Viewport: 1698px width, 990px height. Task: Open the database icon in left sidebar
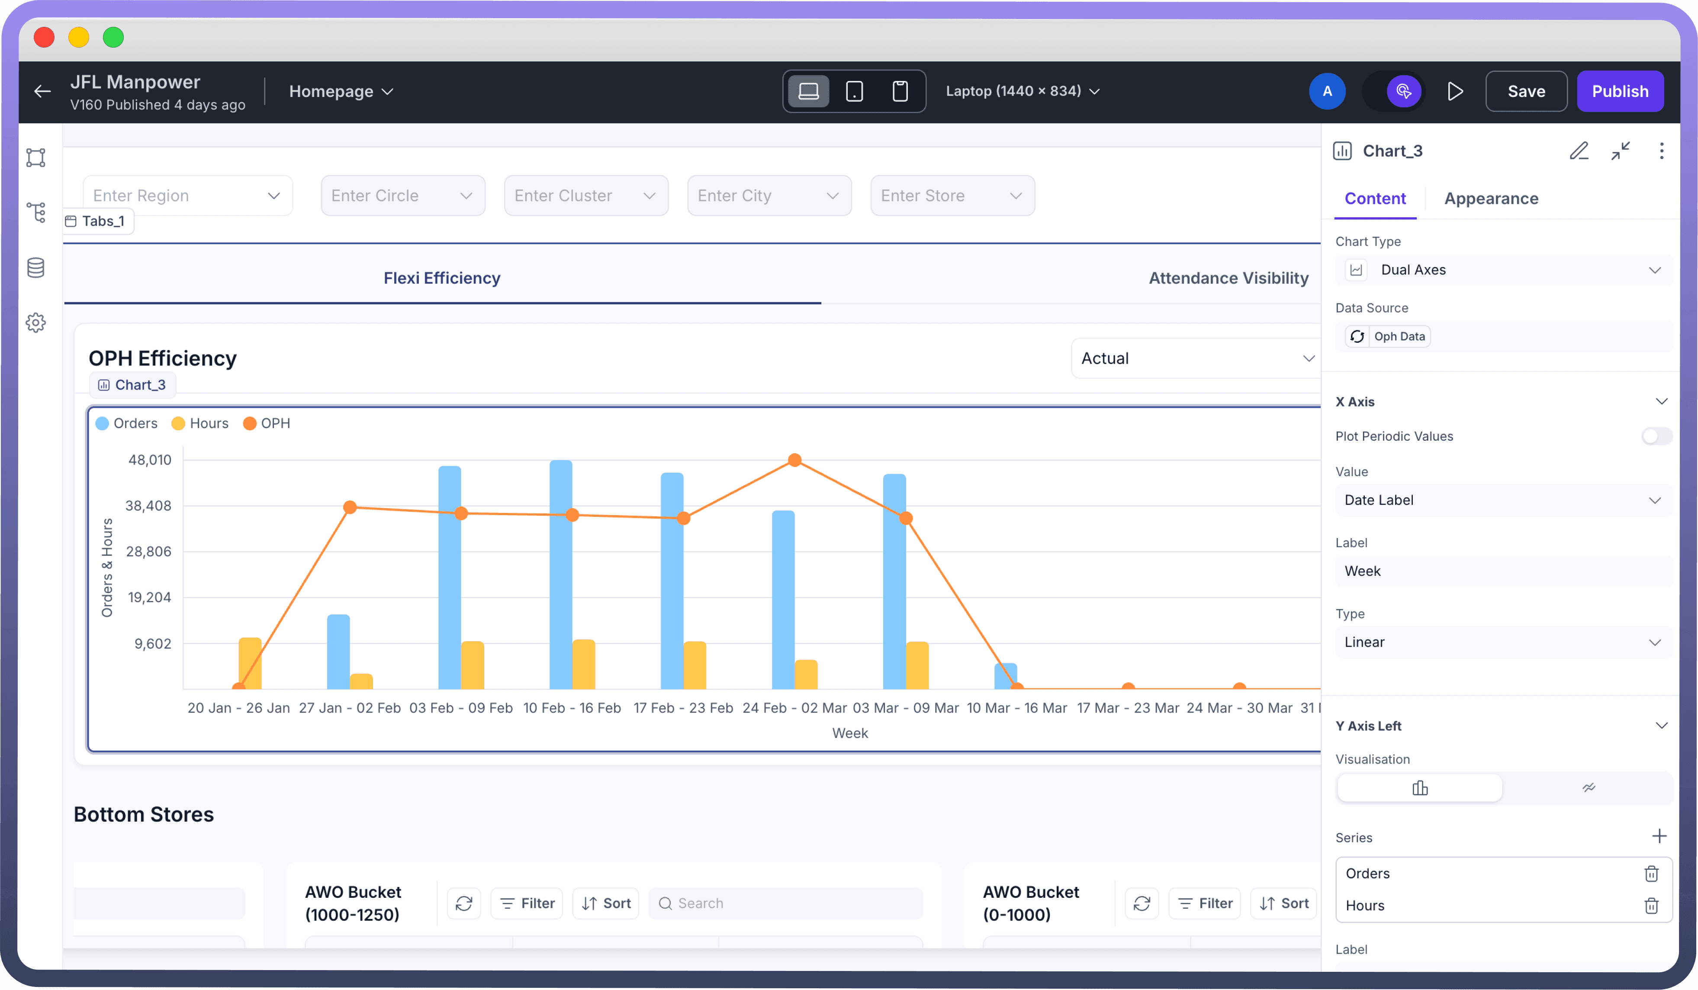tap(36, 268)
